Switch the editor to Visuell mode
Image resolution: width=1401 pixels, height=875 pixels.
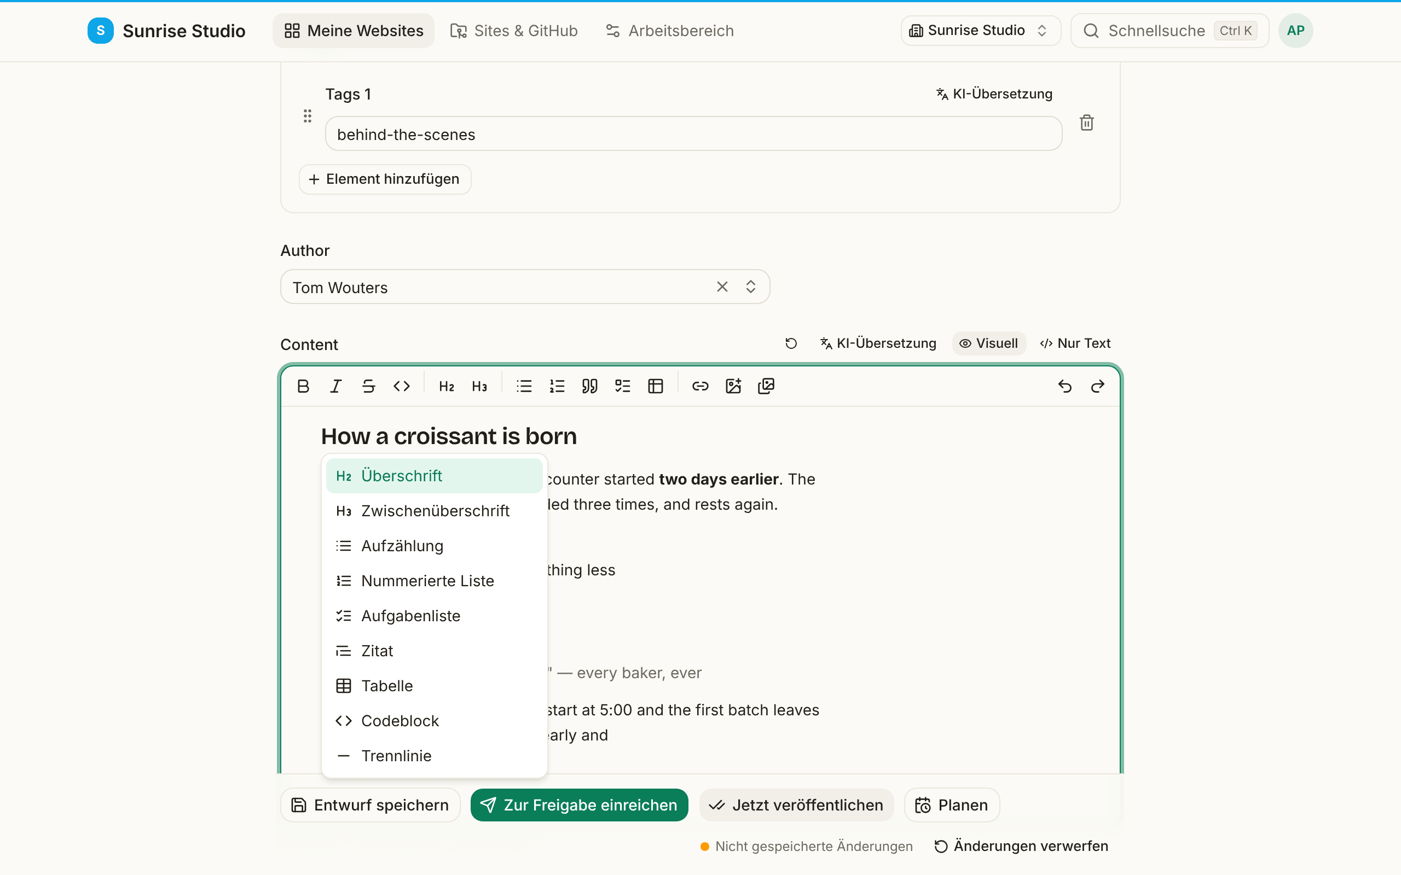point(989,343)
